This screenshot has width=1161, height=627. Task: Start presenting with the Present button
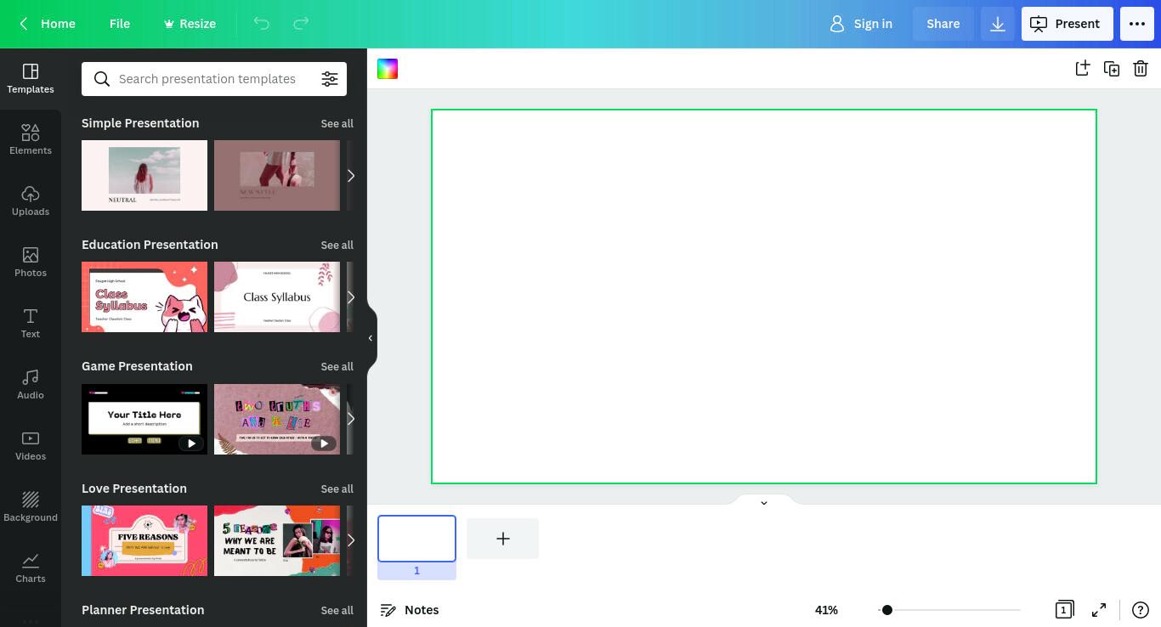pos(1067,24)
